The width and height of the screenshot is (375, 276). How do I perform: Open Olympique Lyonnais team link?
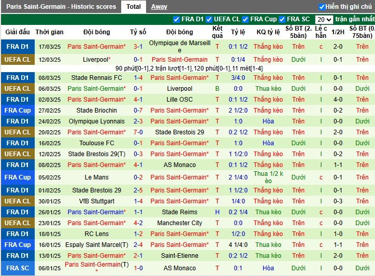(97, 121)
